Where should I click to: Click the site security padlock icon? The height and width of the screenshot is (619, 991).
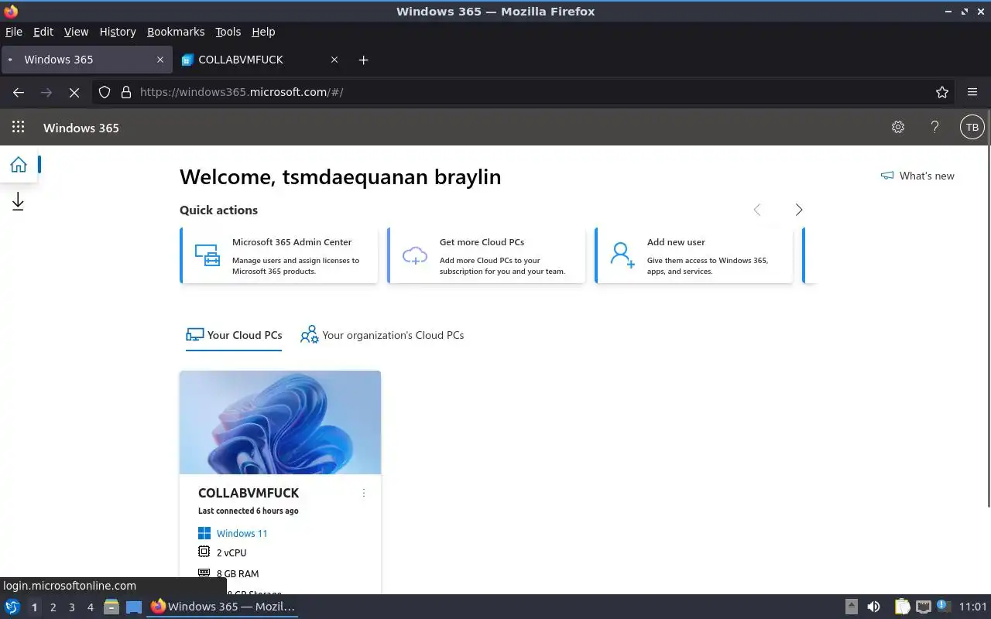coord(126,92)
